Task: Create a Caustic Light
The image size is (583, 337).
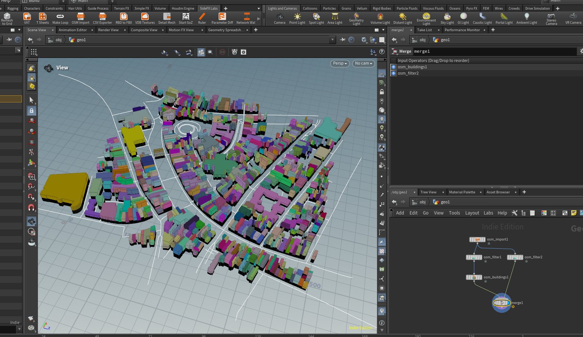Action: pos(482,18)
